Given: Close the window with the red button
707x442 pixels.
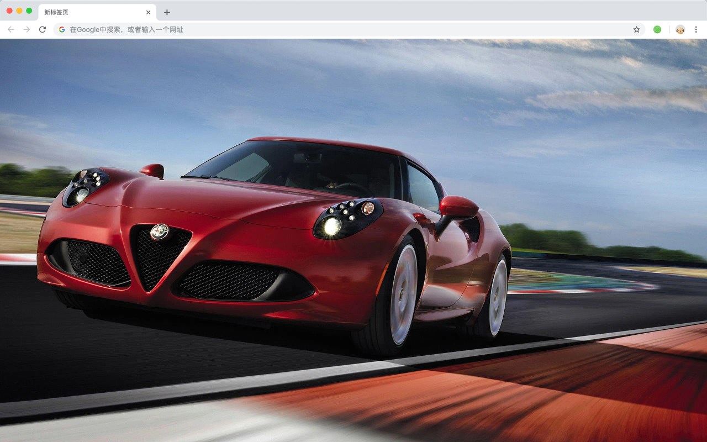Looking at the screenshot, I should [9, 10].
